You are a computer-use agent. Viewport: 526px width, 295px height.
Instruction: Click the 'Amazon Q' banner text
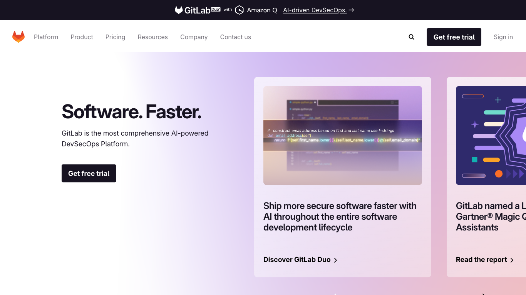pyautogui.click(x=262, y=10)
